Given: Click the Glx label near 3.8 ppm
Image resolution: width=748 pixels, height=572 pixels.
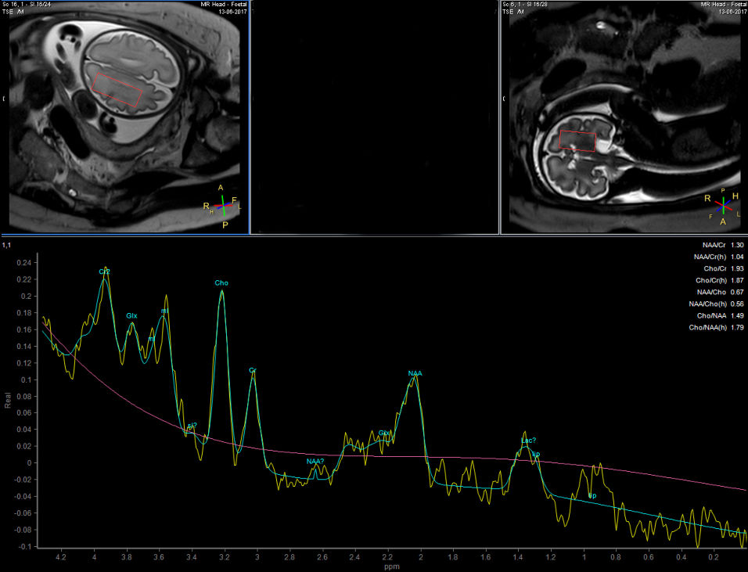Looking at the screenshot, I should pos(131,315).
